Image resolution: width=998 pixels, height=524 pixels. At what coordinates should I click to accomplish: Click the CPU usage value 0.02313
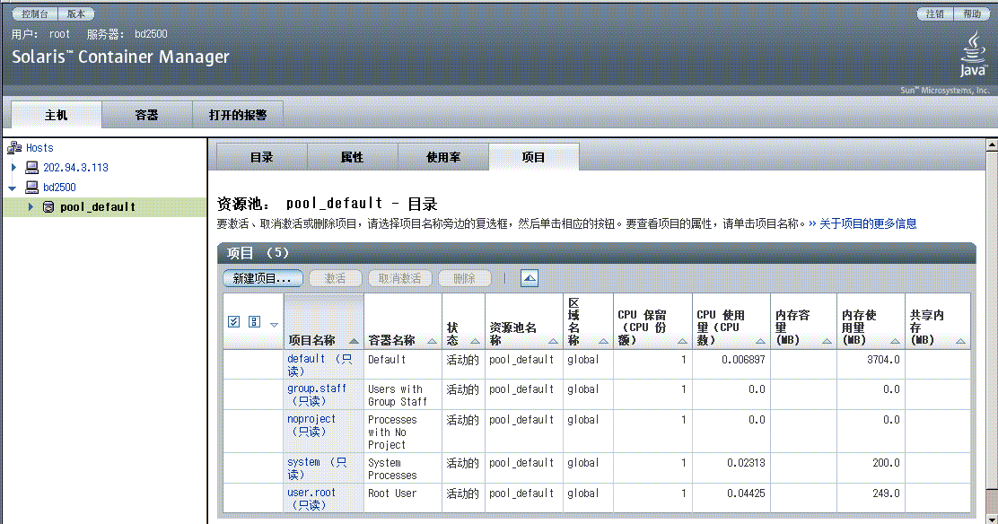coord(746,463)
